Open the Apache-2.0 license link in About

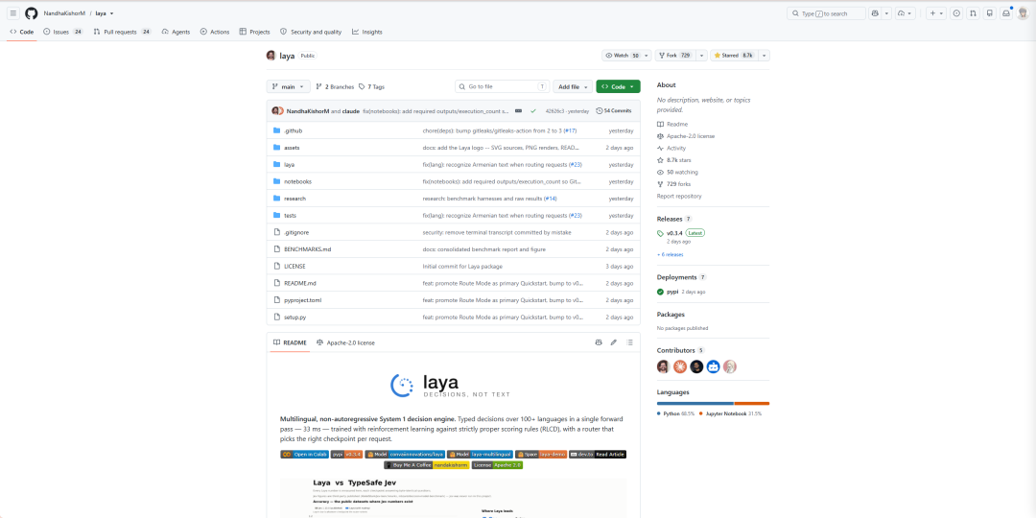(691, 136)
